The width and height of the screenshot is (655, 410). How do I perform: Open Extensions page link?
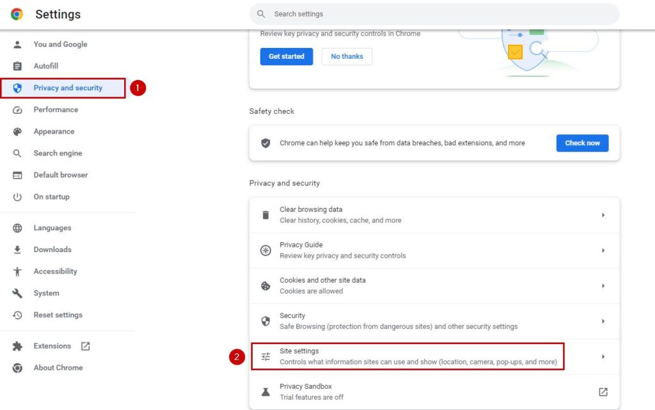[x=52, y=346]
